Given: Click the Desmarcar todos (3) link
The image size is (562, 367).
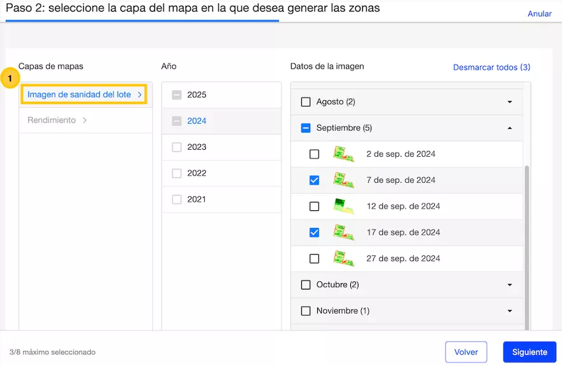Looking at the screenshot, I should click(x=491, y=67).
